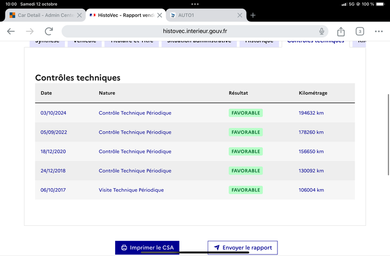This screenshot has height=256, width=390.
Task: Open the browser three-dots menu
Action: (379, 31)
